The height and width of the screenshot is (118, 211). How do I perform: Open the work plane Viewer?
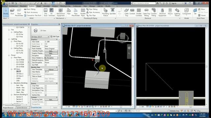(x=202, y=15)
